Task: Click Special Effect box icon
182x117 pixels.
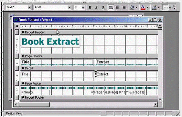Action: click(x=166, y=7)
